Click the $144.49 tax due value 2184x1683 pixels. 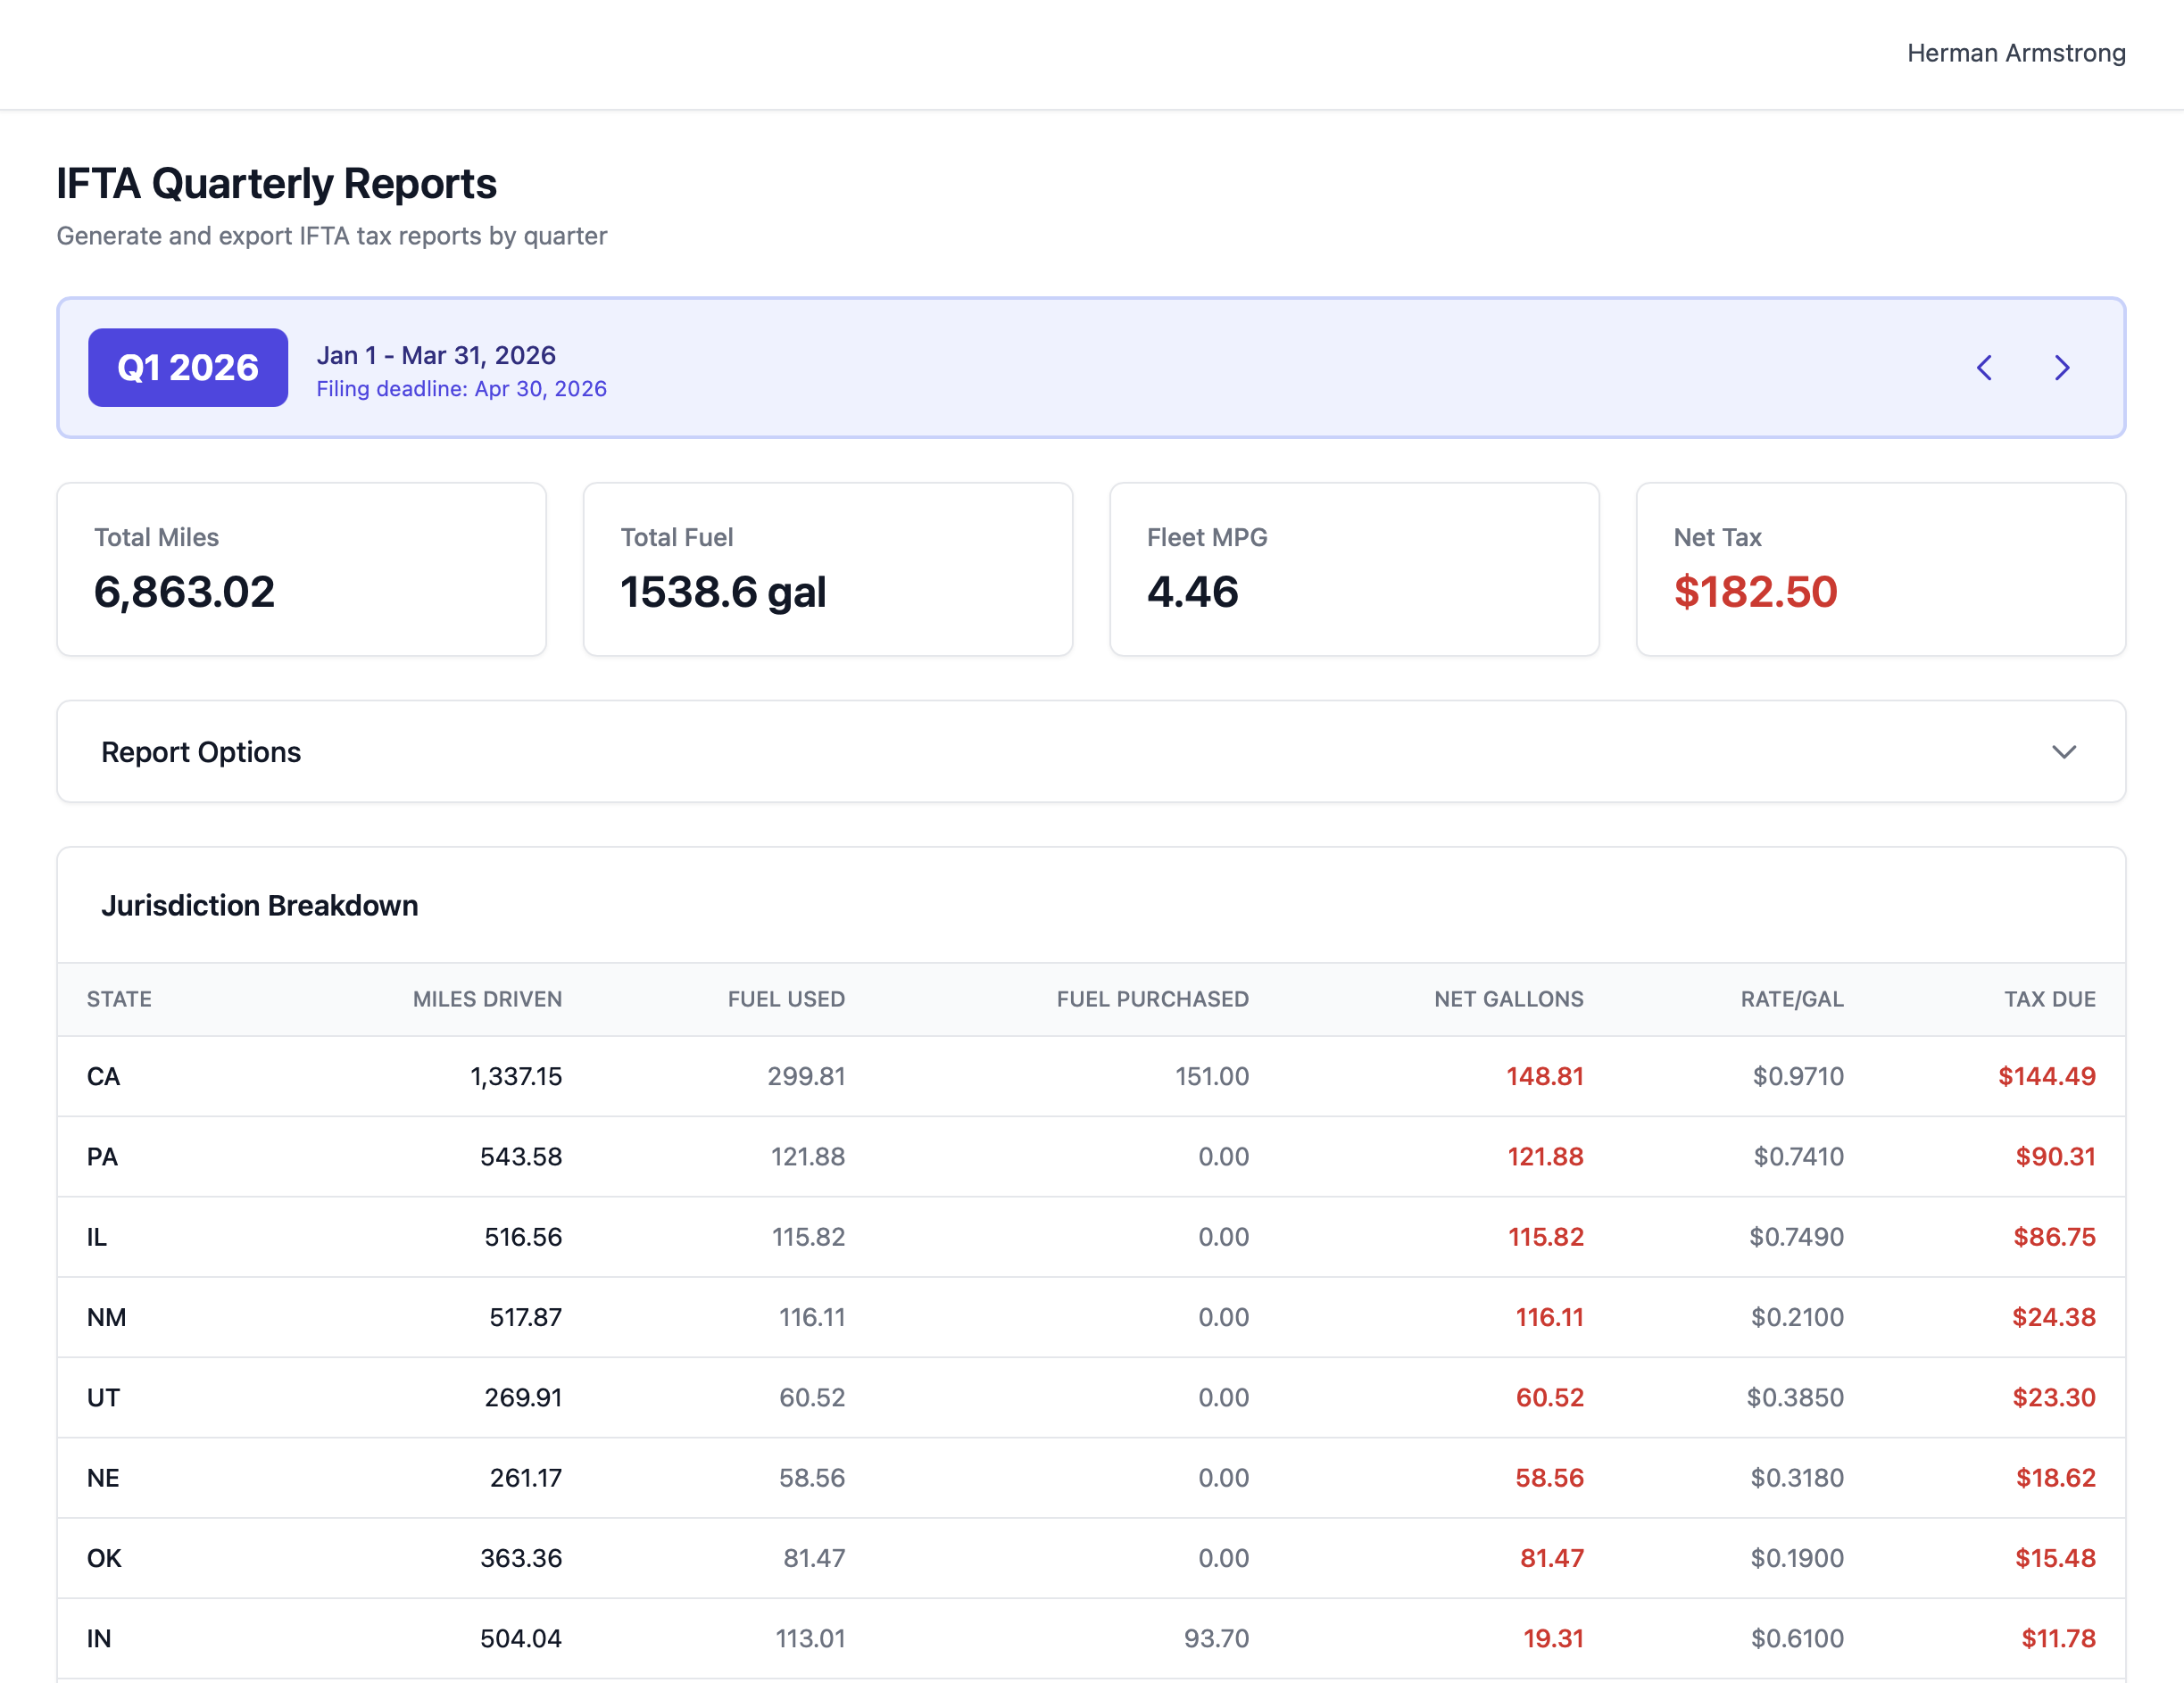(2046, 1076)
